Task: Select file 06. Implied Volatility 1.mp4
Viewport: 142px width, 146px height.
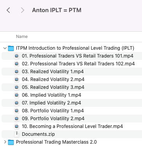Action: pos(51,95)
